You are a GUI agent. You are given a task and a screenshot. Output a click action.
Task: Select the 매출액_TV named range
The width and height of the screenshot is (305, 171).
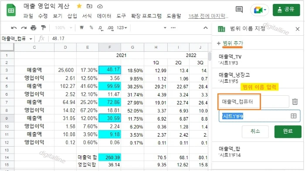tap(257, 59)
